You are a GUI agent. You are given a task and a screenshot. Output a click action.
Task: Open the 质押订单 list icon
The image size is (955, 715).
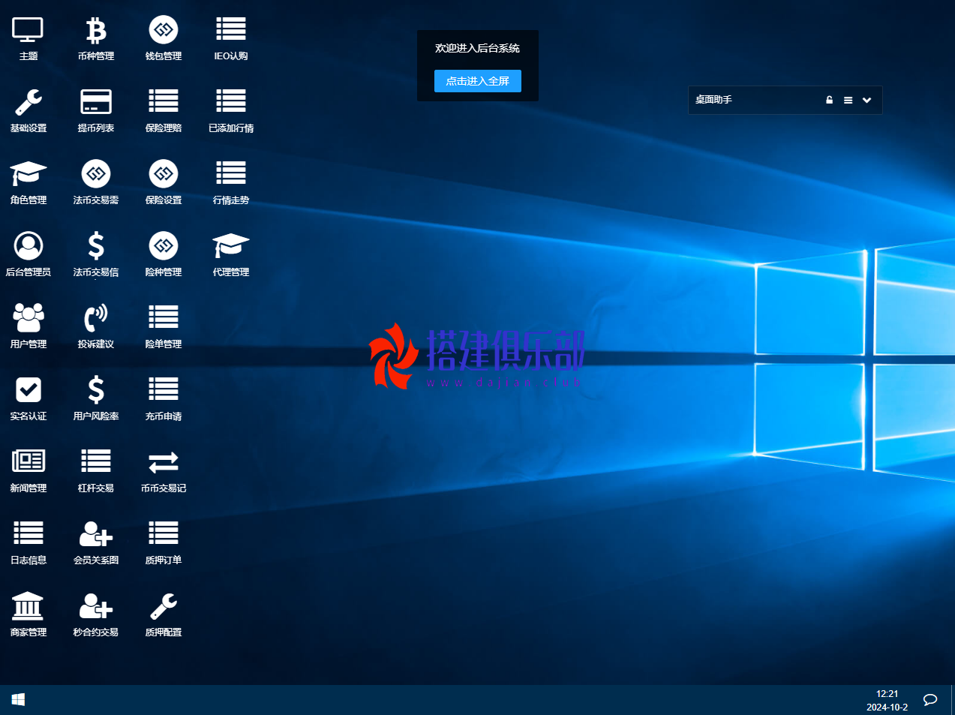164,542
